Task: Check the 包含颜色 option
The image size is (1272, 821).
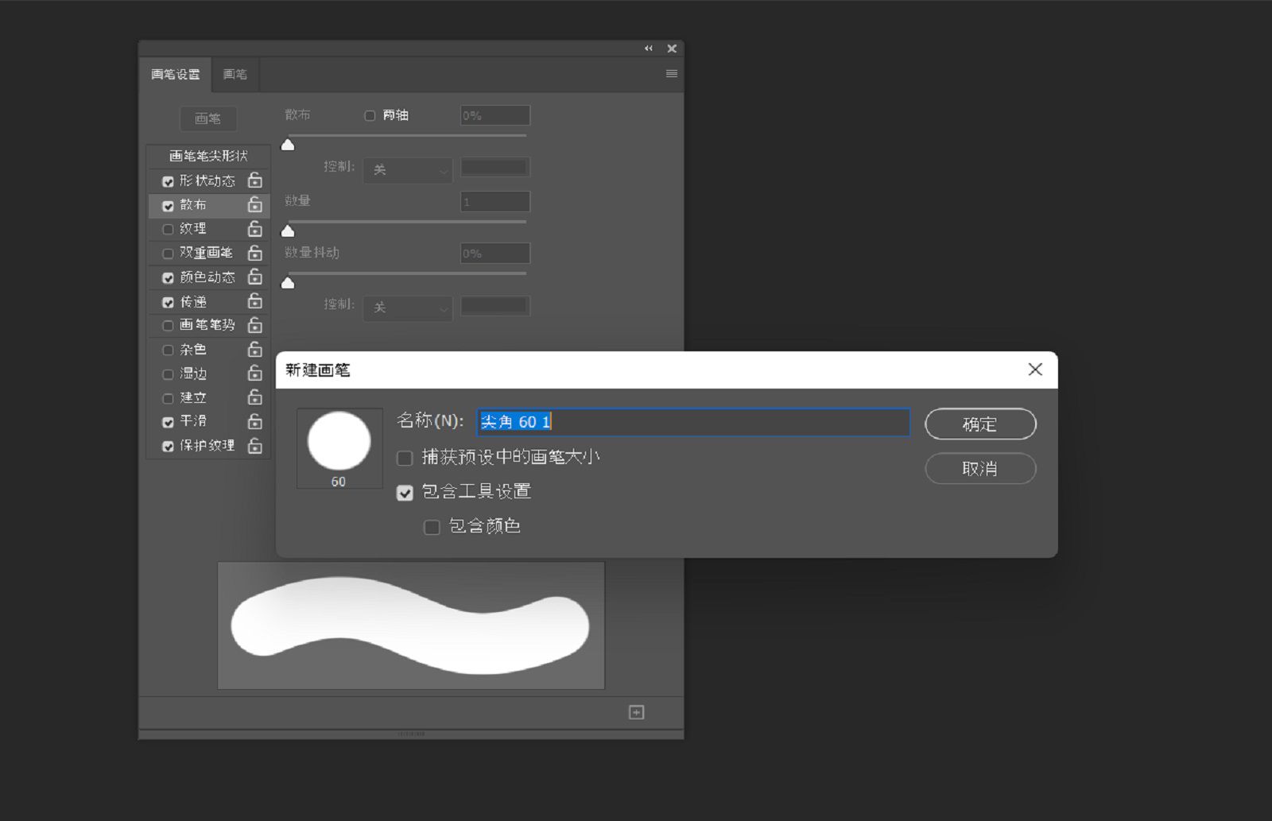Action: coord(432,527)
